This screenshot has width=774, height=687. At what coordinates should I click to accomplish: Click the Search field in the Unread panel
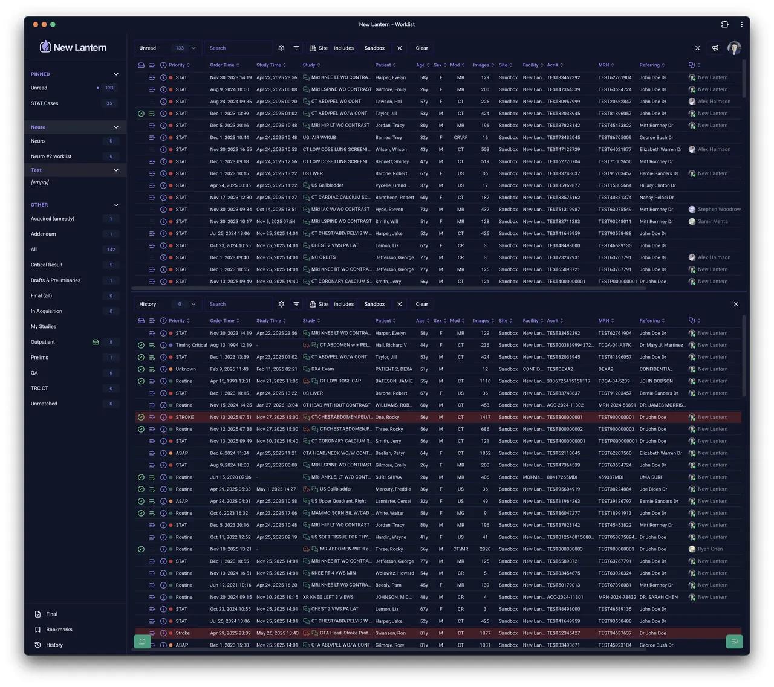(x=238, y=48)
